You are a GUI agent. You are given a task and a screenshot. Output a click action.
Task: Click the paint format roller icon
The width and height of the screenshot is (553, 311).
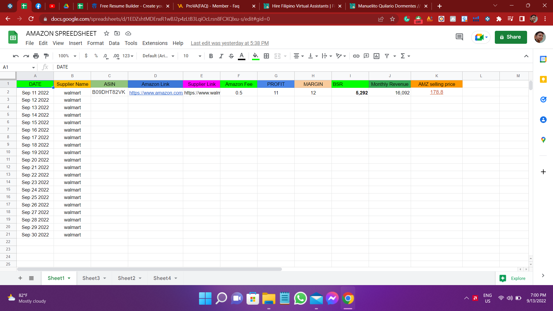tap(46, 56)
